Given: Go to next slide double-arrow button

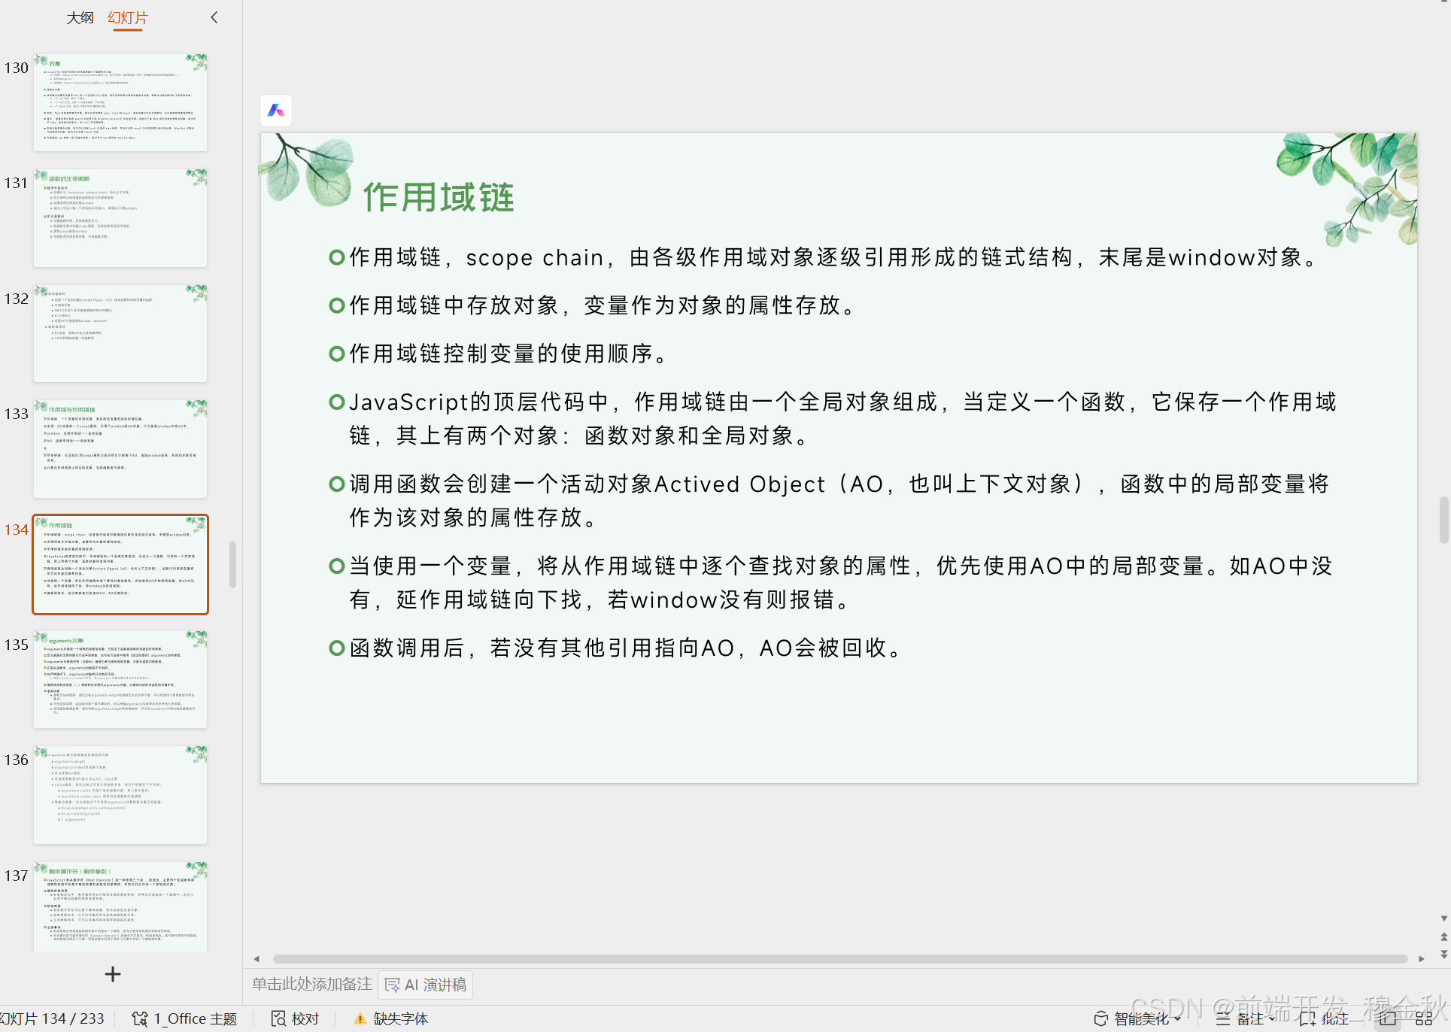Looking at the screenshot, I should point(1443,954).
